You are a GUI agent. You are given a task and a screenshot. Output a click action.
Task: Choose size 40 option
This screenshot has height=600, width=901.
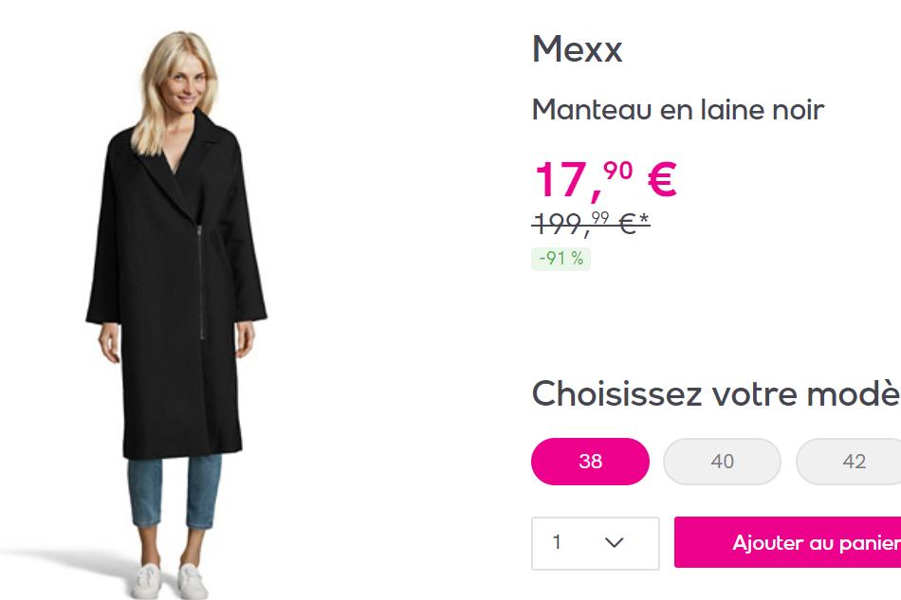[x=722, y=462]
